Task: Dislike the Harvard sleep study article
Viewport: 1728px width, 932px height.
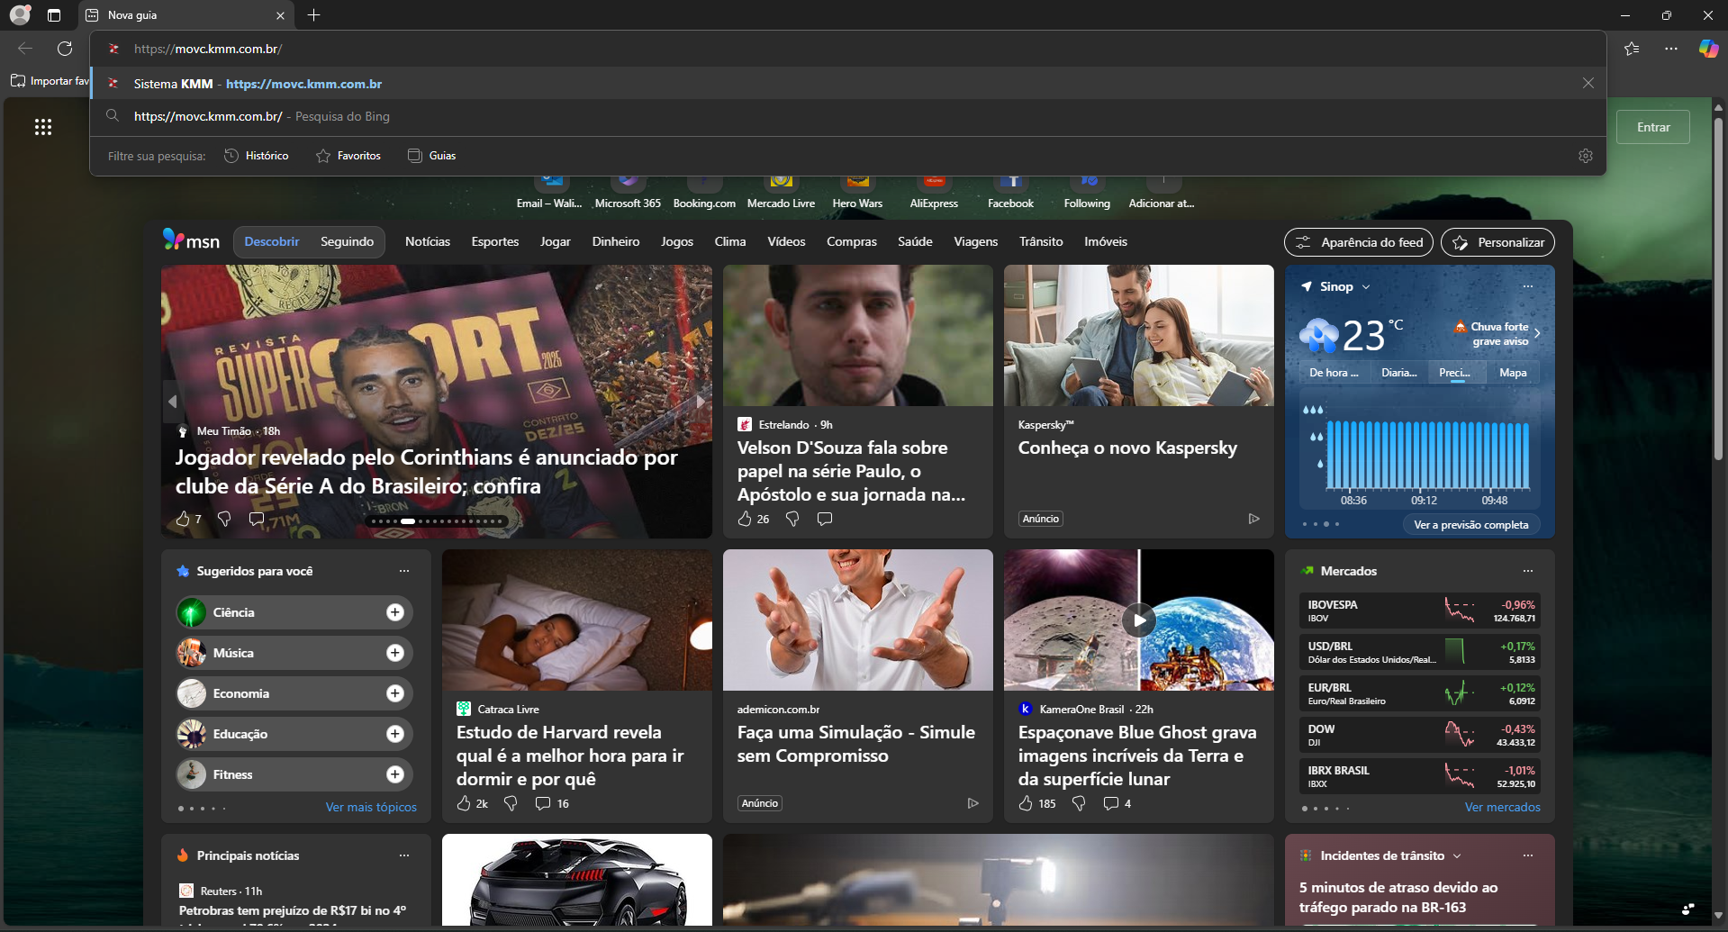Action: tap(511, 803)
